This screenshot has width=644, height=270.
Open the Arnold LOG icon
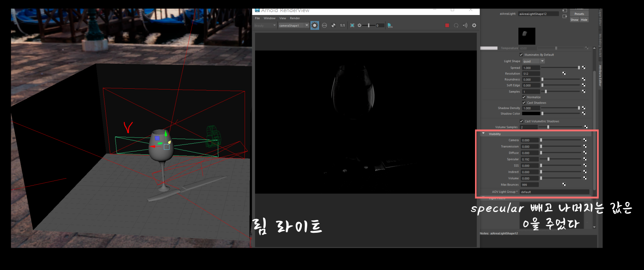(x=390, y=25)
